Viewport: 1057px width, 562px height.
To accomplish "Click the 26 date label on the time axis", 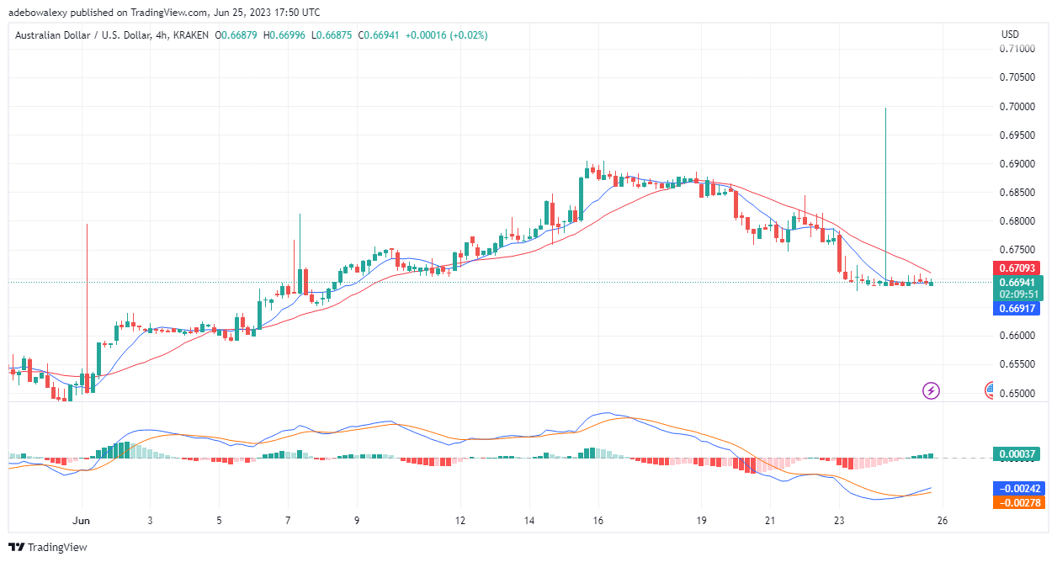I will tap(943, 520).
